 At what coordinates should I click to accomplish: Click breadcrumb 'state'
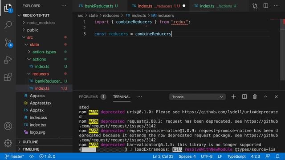coord(93,16)
